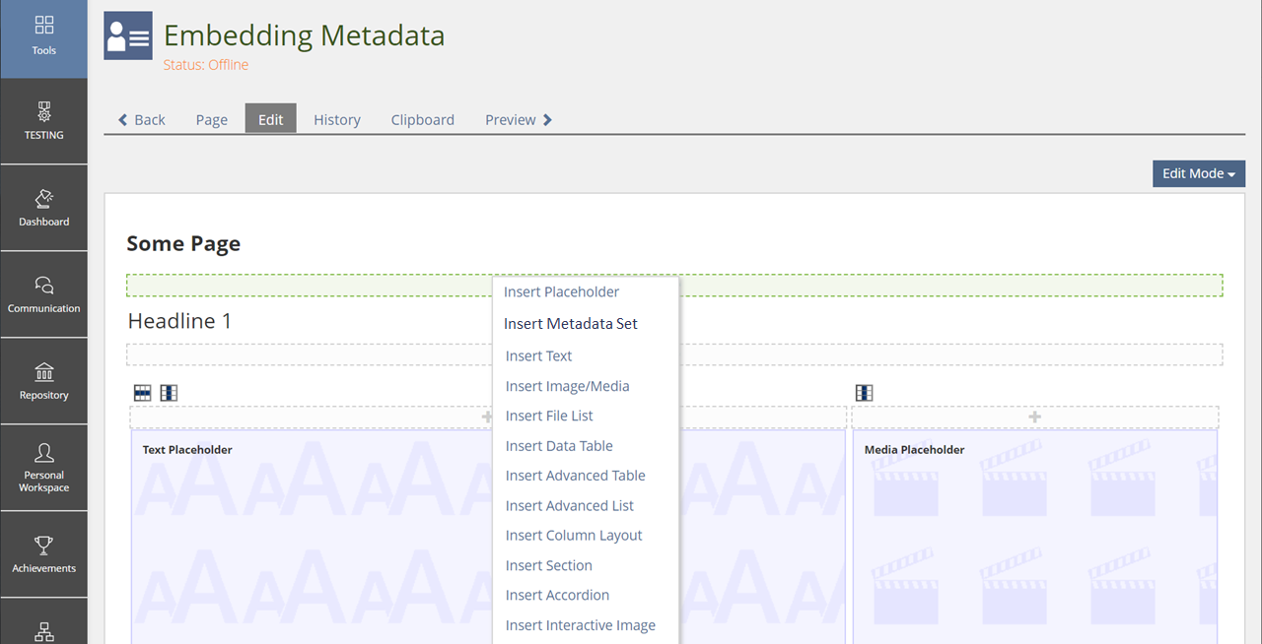Open the Tools sidebar section
Screen dimensions: 1262x644
(x=43, y=35)
